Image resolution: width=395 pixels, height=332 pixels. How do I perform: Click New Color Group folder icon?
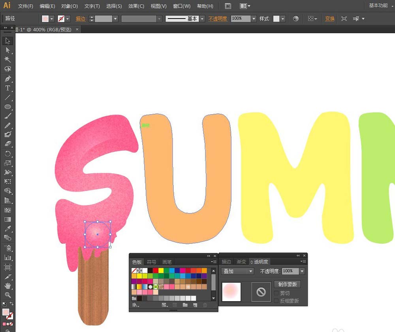185,305
